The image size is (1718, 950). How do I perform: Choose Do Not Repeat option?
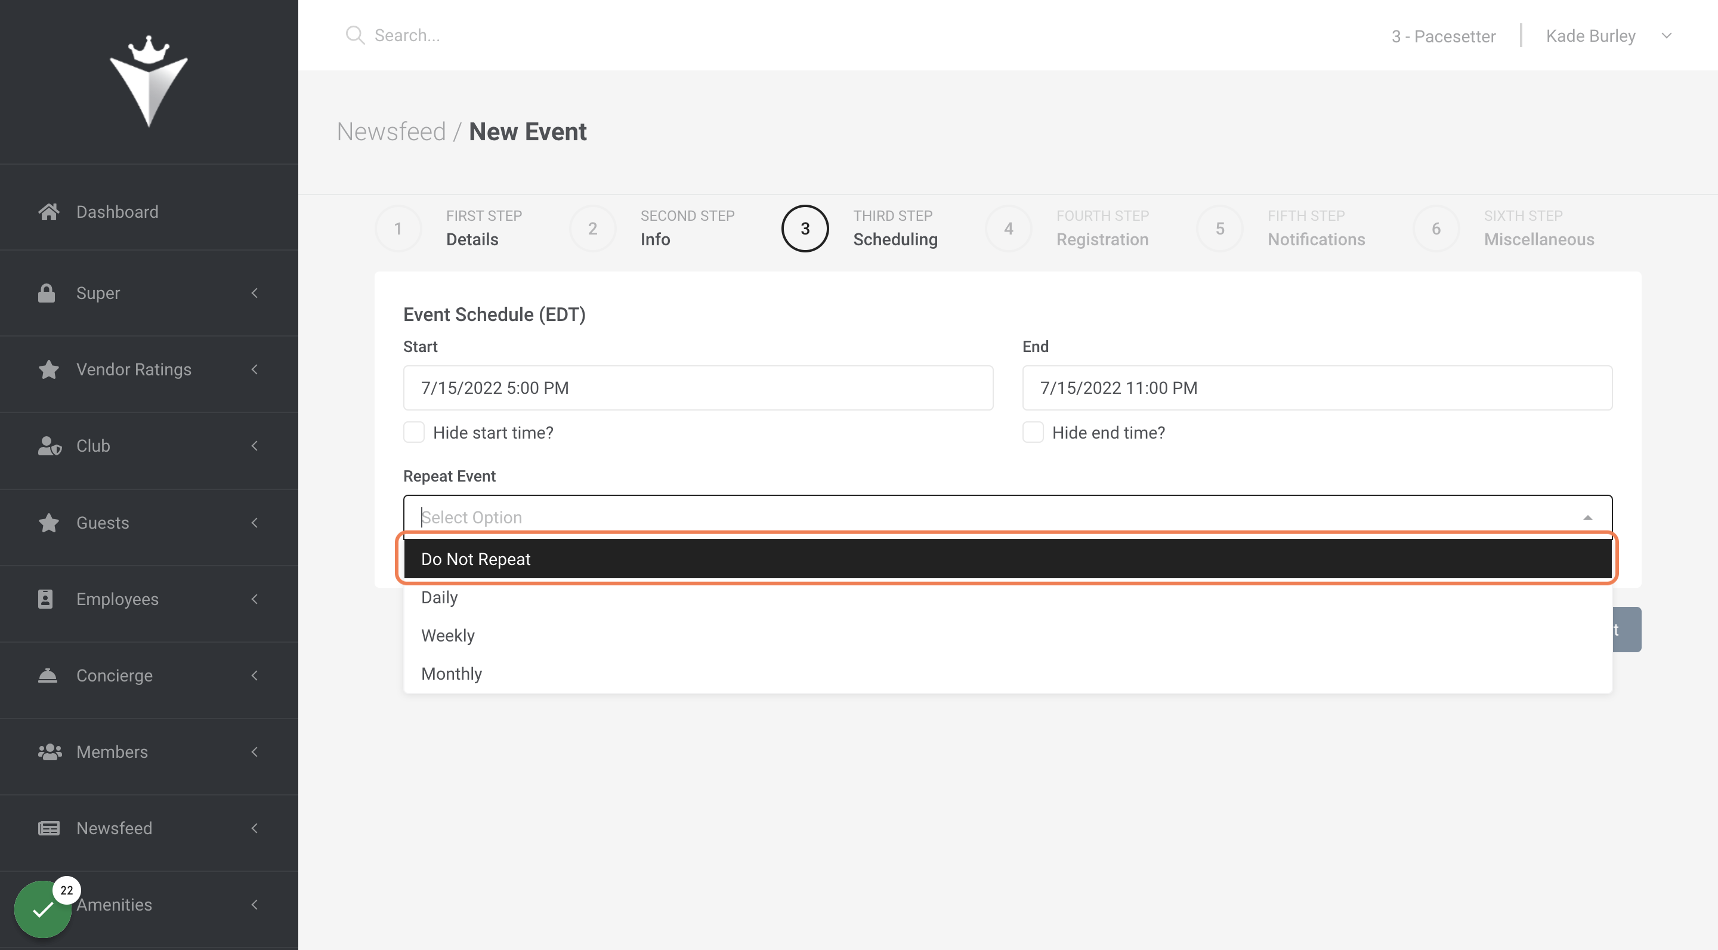(1008, 559)
